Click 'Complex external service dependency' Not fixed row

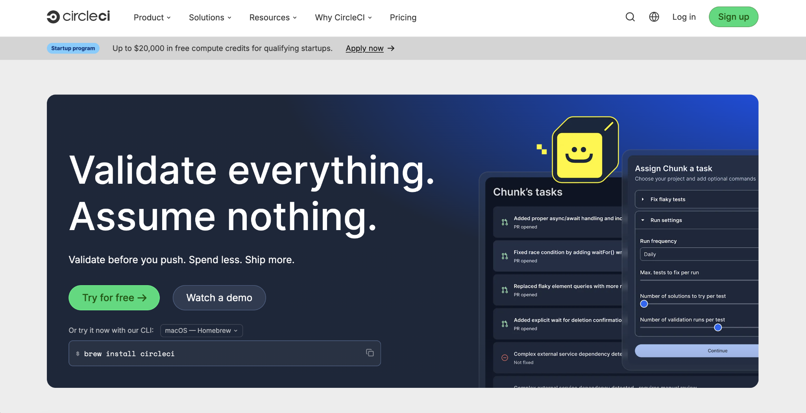[558, 358]
